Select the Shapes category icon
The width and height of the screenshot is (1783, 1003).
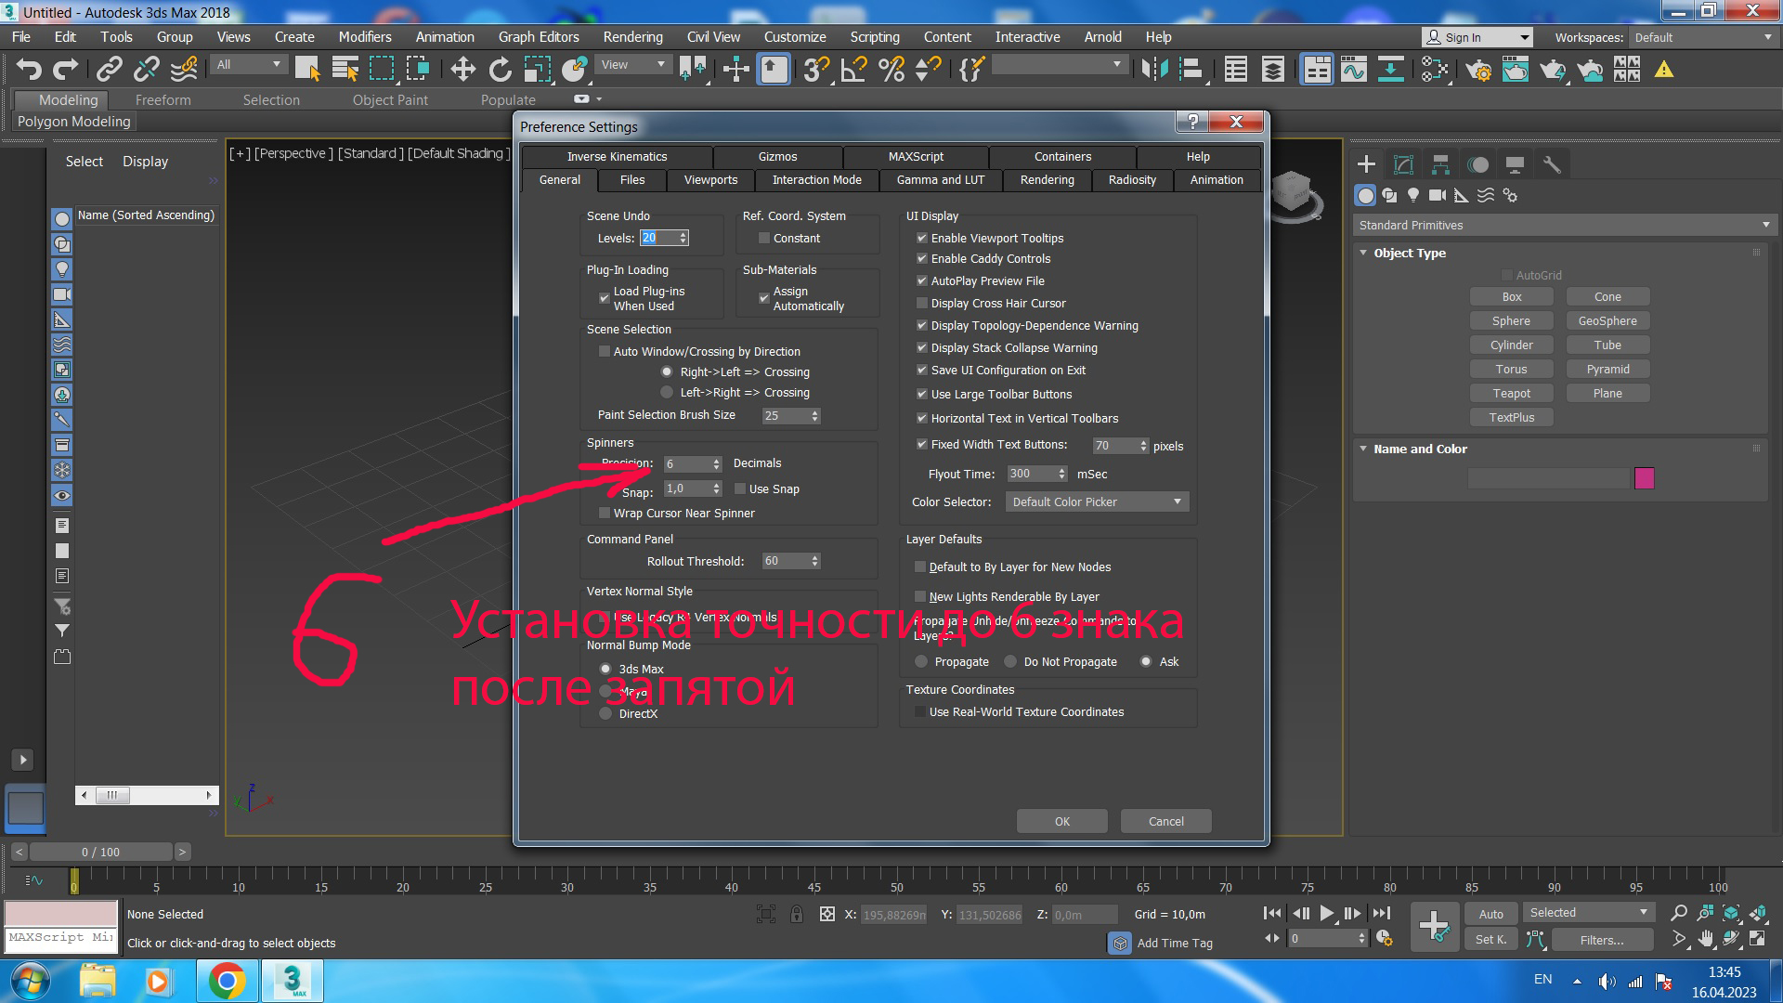click(1389, 195)
